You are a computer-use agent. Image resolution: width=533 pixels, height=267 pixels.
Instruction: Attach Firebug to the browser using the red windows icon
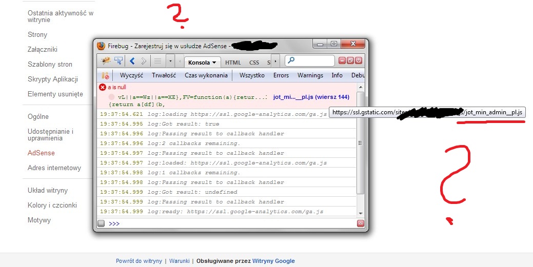point(350,61)
